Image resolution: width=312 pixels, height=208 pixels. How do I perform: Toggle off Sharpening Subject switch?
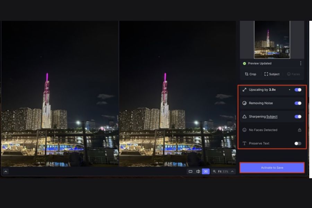click(298, 117)
